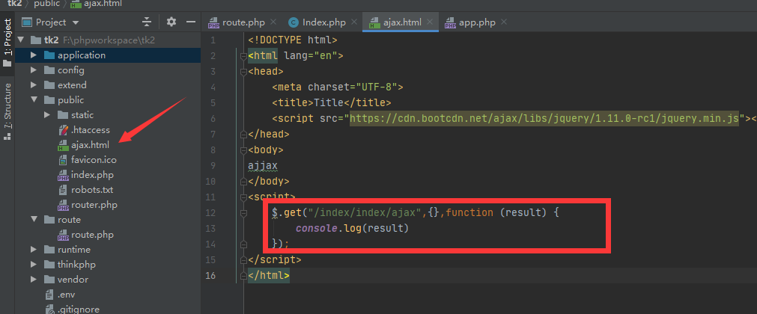Click line number 12 in gutter
Screen dimensions: 757x314
point(210,213)
